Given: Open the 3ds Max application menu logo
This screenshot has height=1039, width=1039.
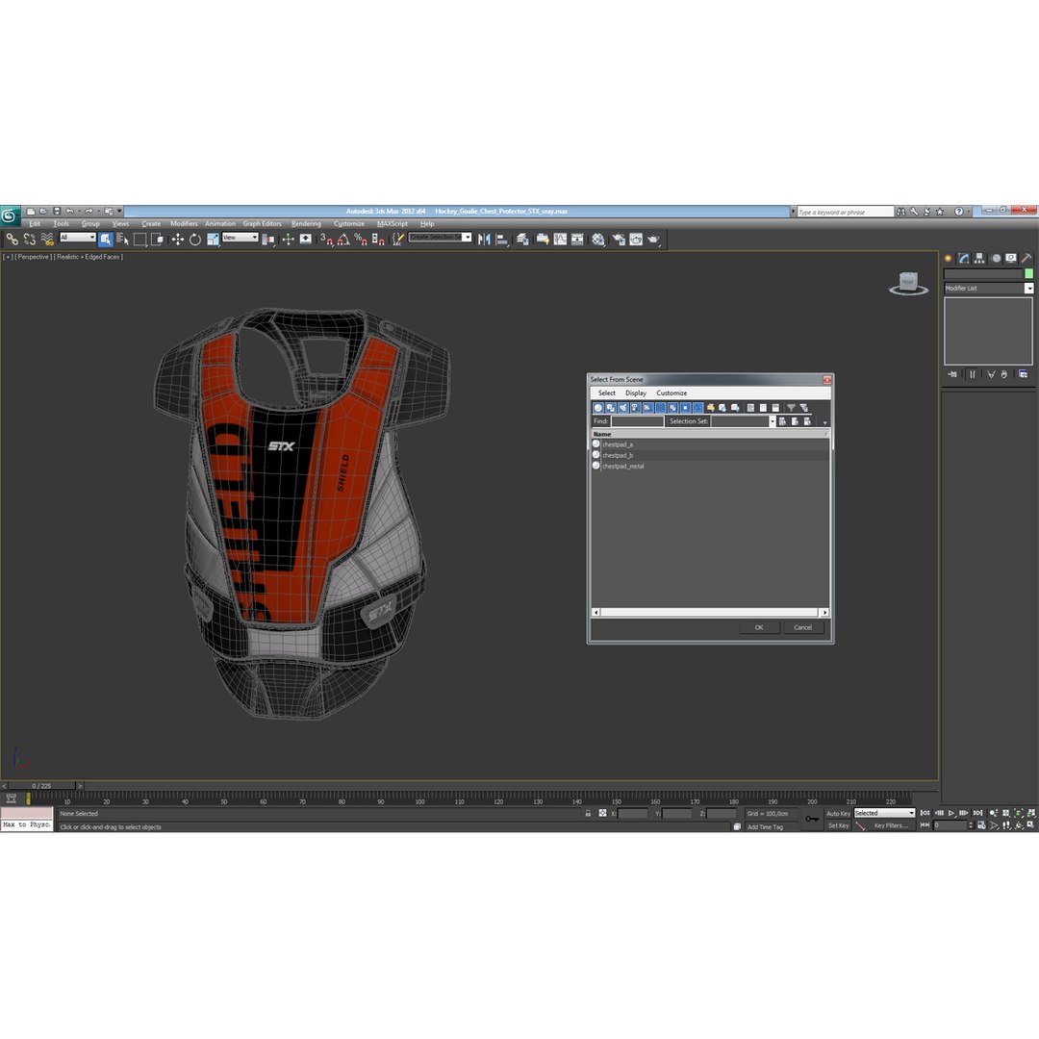Looking at the screenshot, I should pyautogui.click(x=10, y=216).
